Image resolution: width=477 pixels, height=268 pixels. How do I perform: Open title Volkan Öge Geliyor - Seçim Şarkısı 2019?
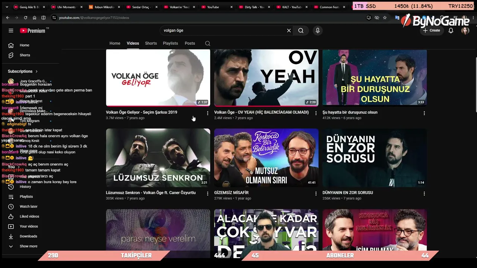pos(142,112)
